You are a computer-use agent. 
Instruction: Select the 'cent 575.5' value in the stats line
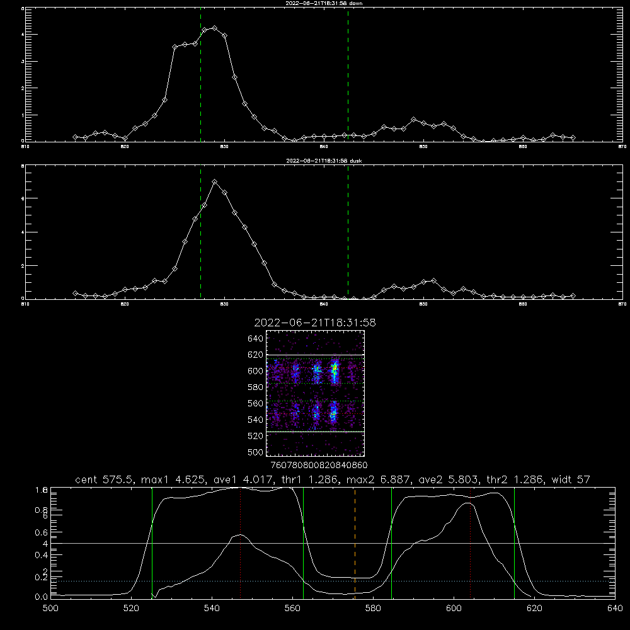click(105, 479)
